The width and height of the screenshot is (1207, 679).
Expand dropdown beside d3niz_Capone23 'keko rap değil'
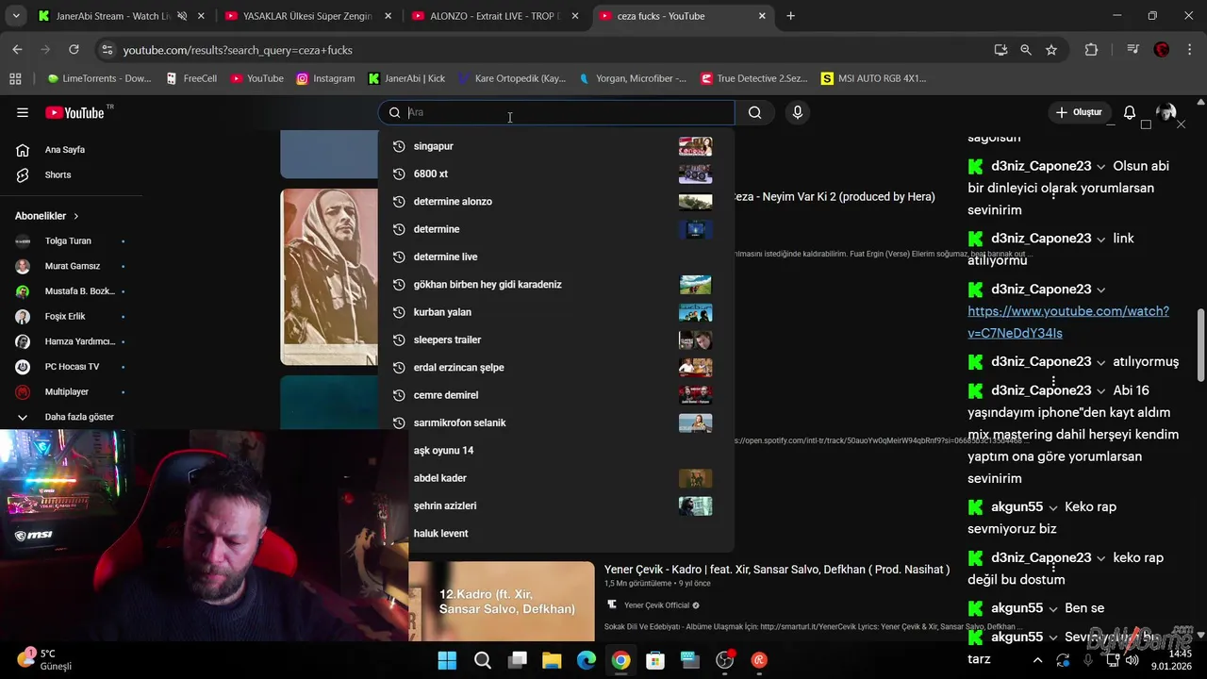click(1101, 558)
